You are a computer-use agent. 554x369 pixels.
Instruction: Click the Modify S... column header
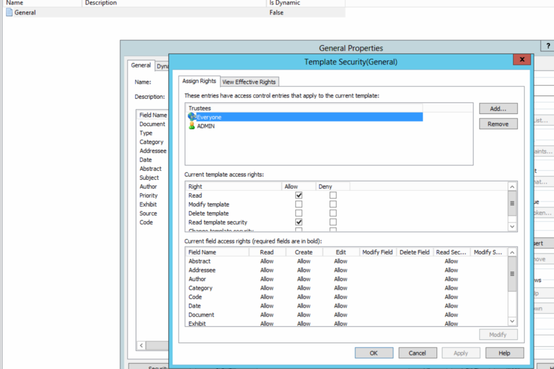(x=489, y=252)
